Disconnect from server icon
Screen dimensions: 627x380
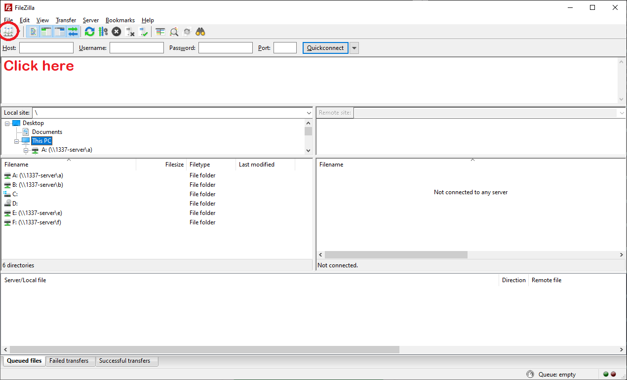click(130, 32)
